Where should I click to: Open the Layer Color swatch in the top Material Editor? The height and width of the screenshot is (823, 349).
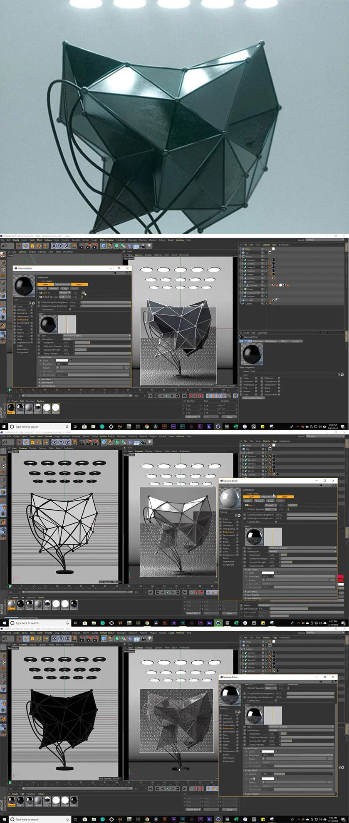(x=62, y=361)
